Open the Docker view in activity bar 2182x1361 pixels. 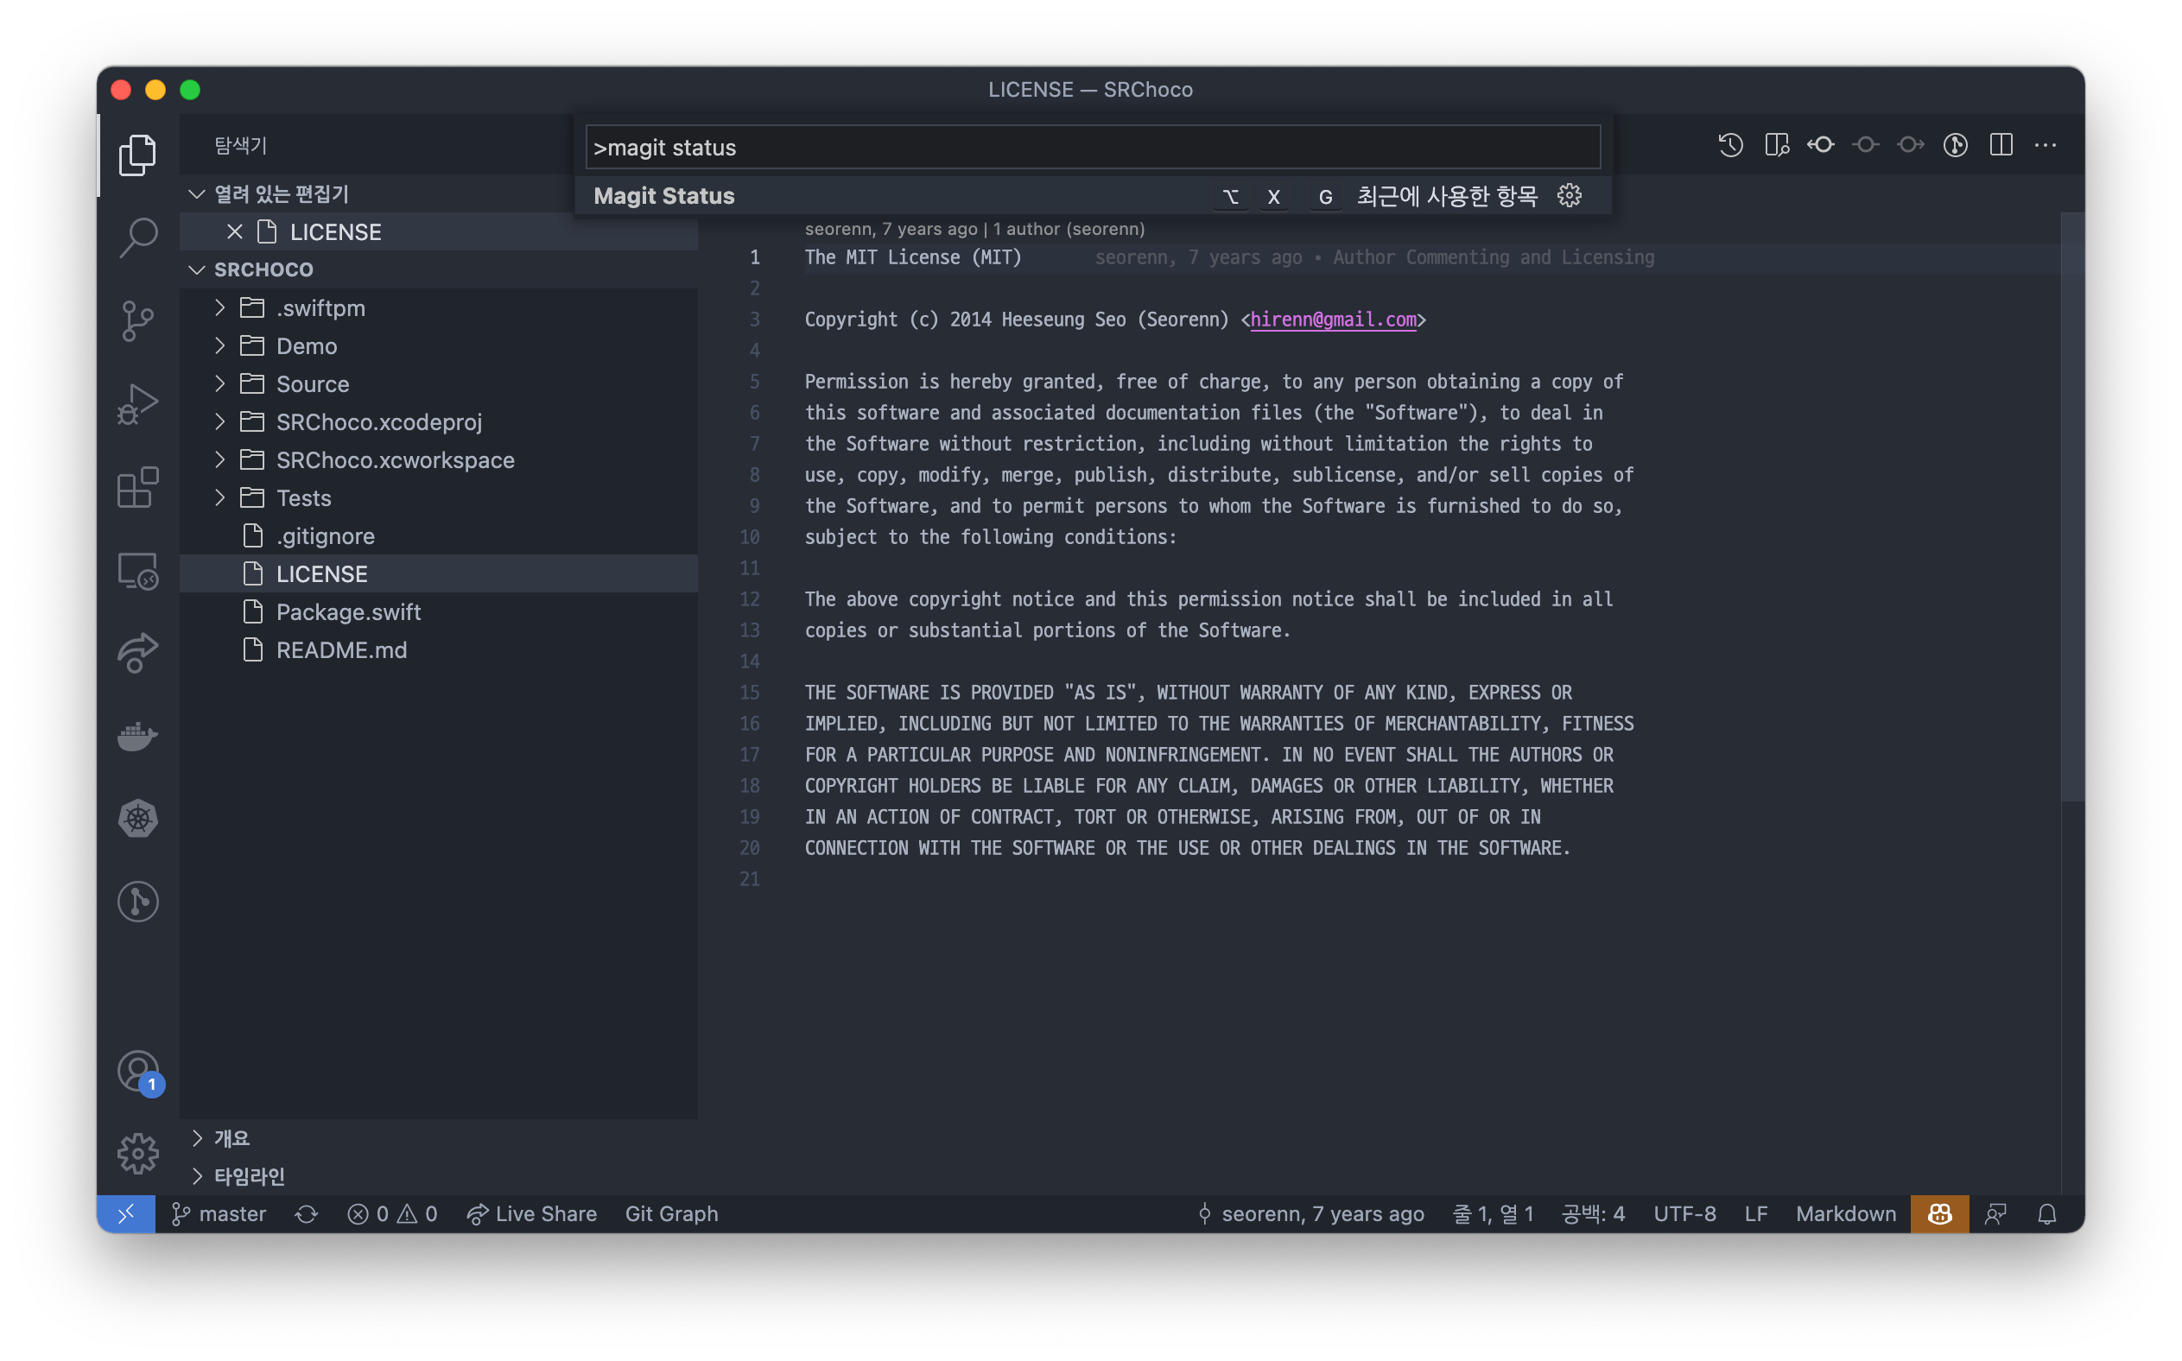(x=136, y=737)
